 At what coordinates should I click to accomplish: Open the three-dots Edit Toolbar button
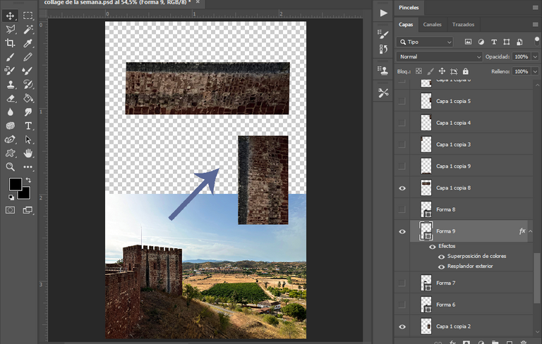point(28,167)
